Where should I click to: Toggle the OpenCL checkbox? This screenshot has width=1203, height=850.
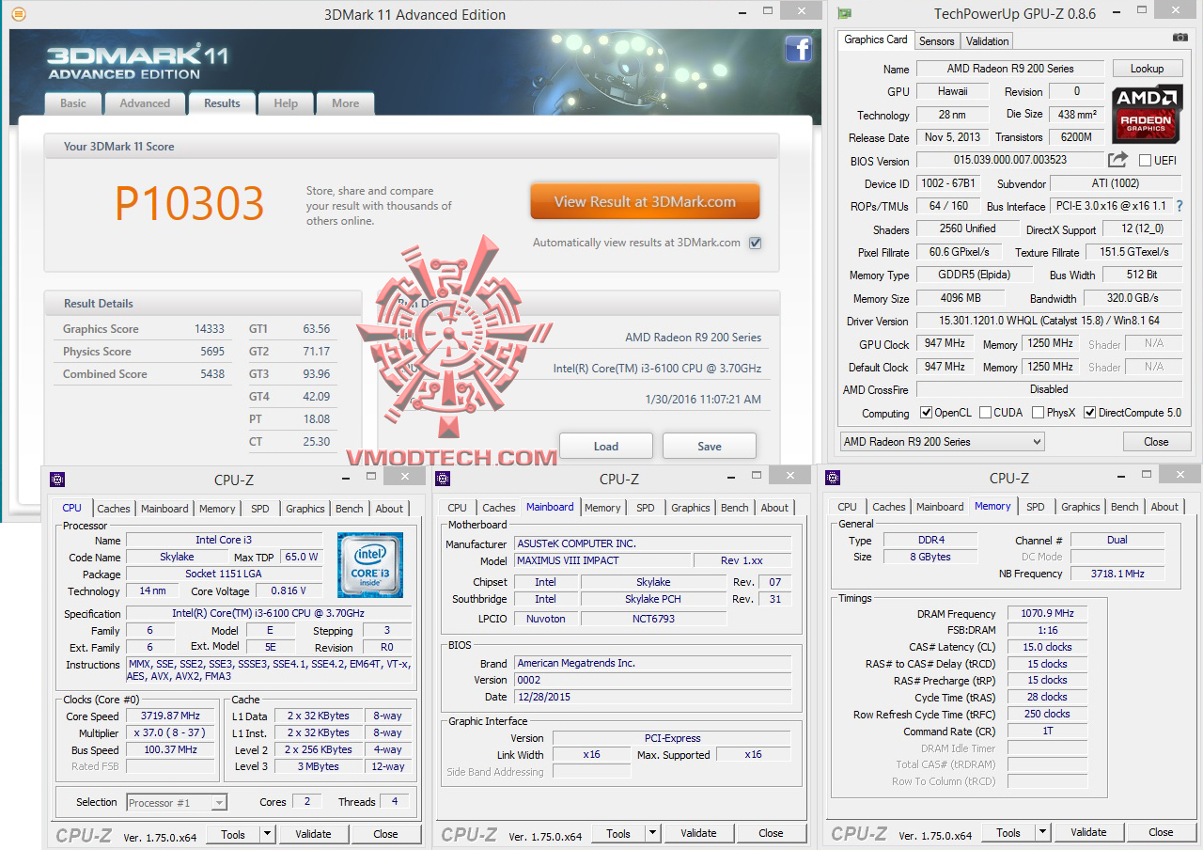click(926, 413)
